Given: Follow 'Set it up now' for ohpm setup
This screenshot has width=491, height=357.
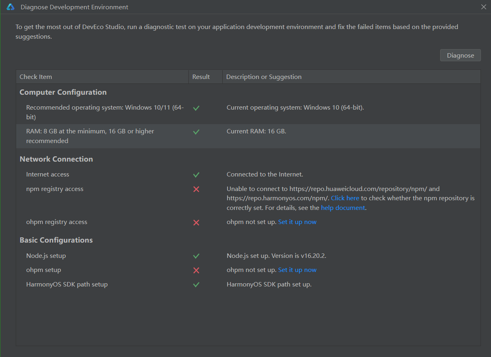Looking at the screenshot, I should [x=297, y=270].
